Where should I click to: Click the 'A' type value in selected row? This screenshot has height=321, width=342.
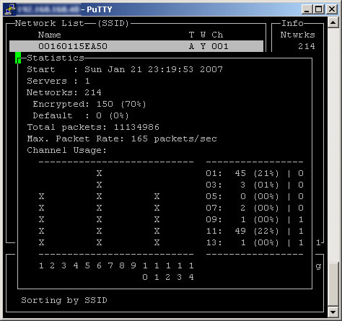pos(191,46)
